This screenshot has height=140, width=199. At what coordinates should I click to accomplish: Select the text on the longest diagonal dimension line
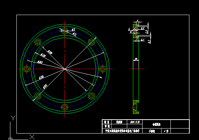pyautogui.click(x=45, y=86)
